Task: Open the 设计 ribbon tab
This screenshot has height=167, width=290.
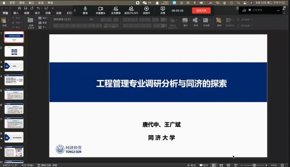Action: tap(37, 13)
